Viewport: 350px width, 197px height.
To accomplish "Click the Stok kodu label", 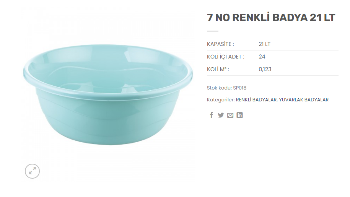I will pyautogui.click(x=220, y=88).
